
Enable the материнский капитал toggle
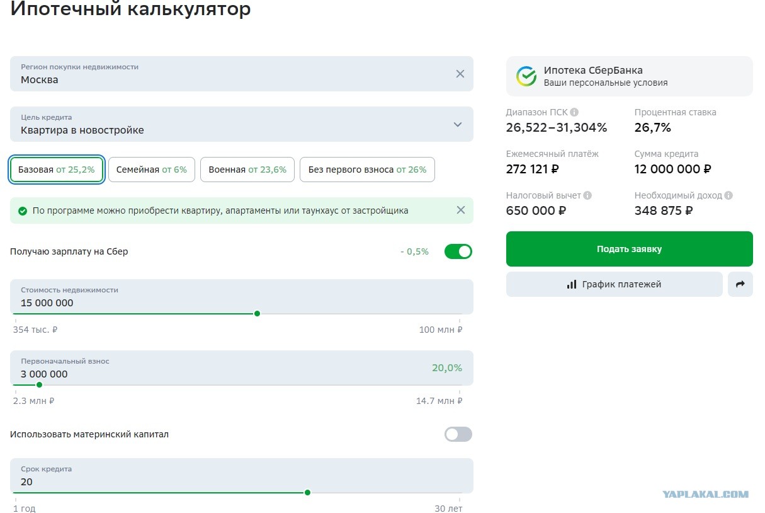pos(458,434)
